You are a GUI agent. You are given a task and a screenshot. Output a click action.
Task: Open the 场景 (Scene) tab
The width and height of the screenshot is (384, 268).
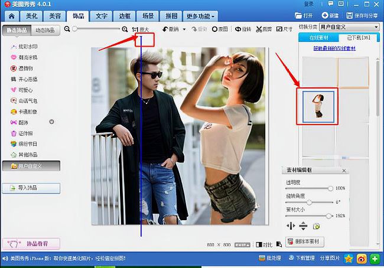pos(148,16)
